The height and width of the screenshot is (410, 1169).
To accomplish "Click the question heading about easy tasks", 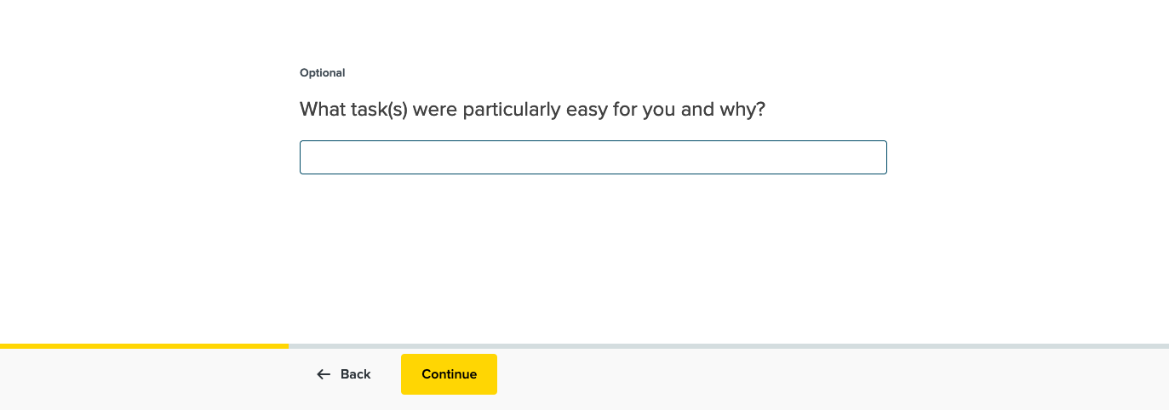I will (x=532, y=110).
